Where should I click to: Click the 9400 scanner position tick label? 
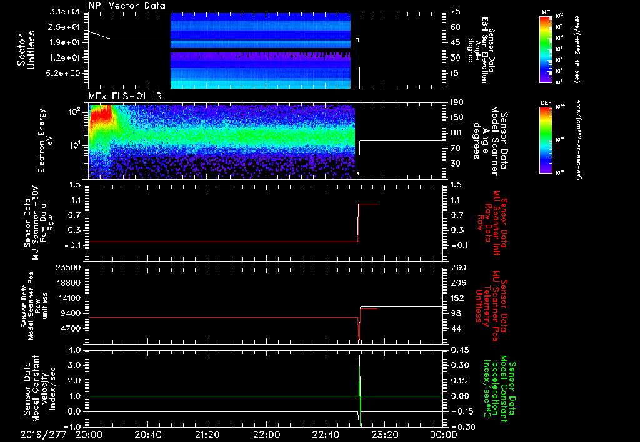[71, 313]
